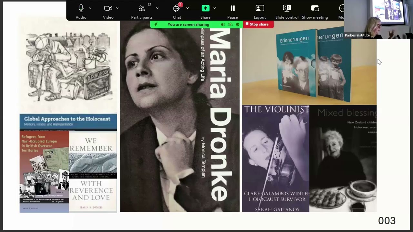The image size is (413, 232).
Task: Click 'Global Approaches to the Holocaust' banner
Action: coord(68,122)
